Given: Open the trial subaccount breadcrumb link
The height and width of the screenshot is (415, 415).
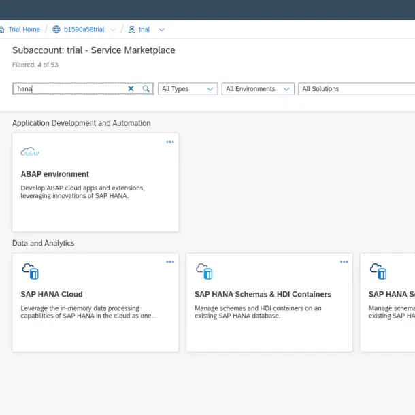Looking at the screenshot, I should point(144,29).
